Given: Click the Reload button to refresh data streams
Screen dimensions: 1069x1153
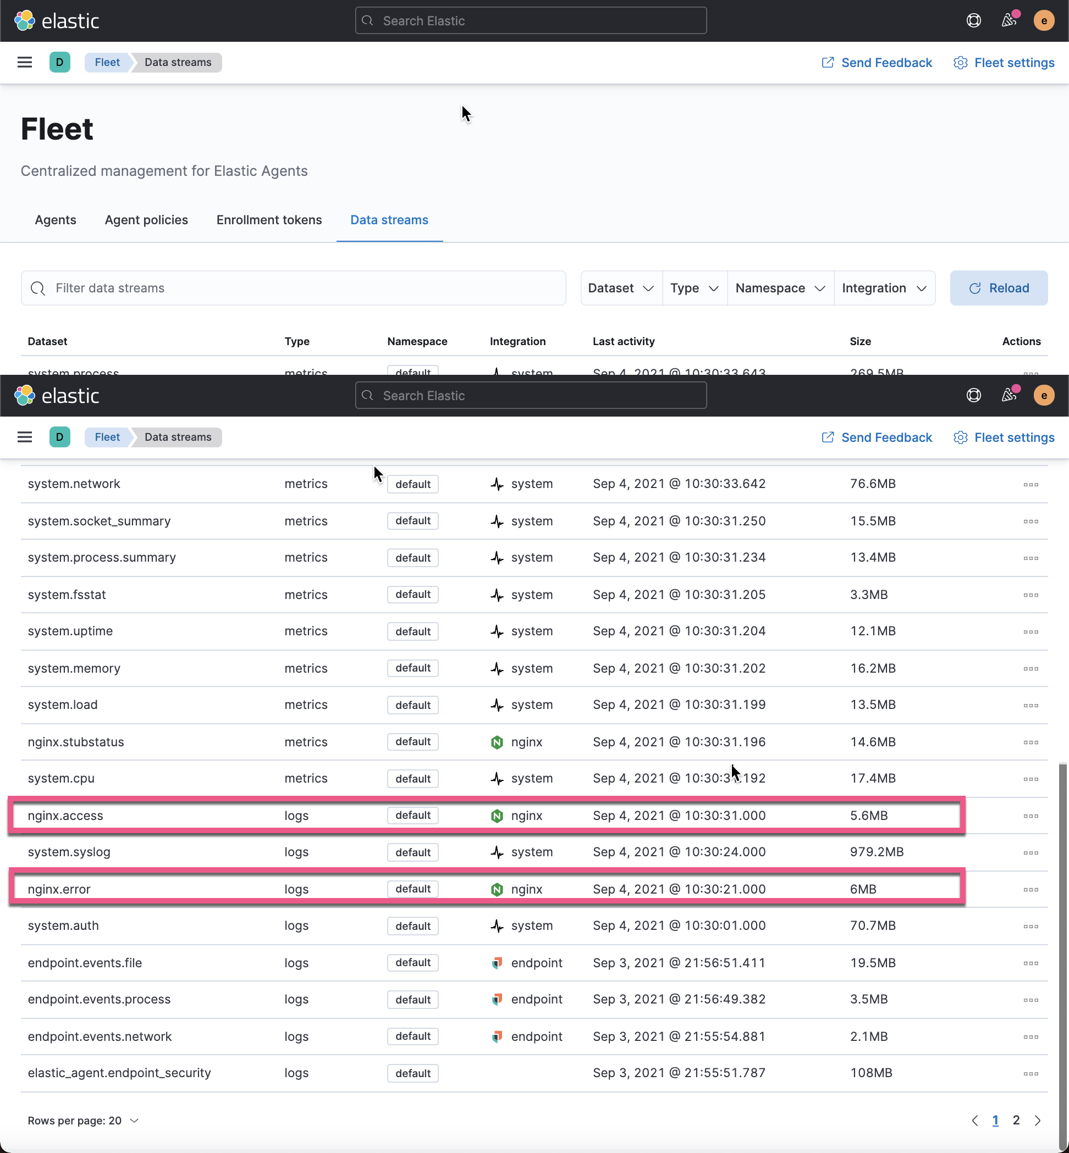Looking at the screenshot, I should click(999, 288).
